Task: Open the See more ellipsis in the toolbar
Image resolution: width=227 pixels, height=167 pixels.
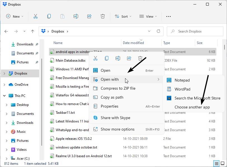Action: pos(168,17)
